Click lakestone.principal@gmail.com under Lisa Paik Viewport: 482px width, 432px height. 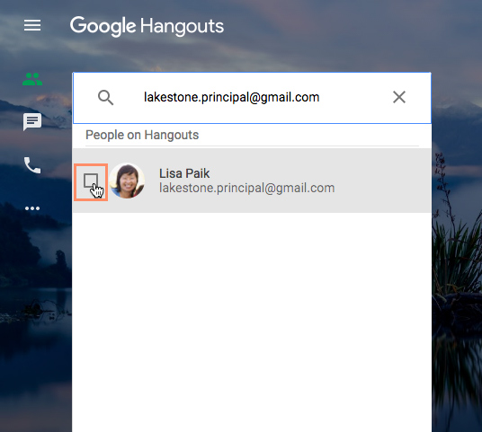pos(246,188)
